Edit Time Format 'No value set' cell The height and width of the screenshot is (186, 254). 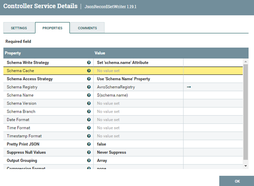coord(138,128)
